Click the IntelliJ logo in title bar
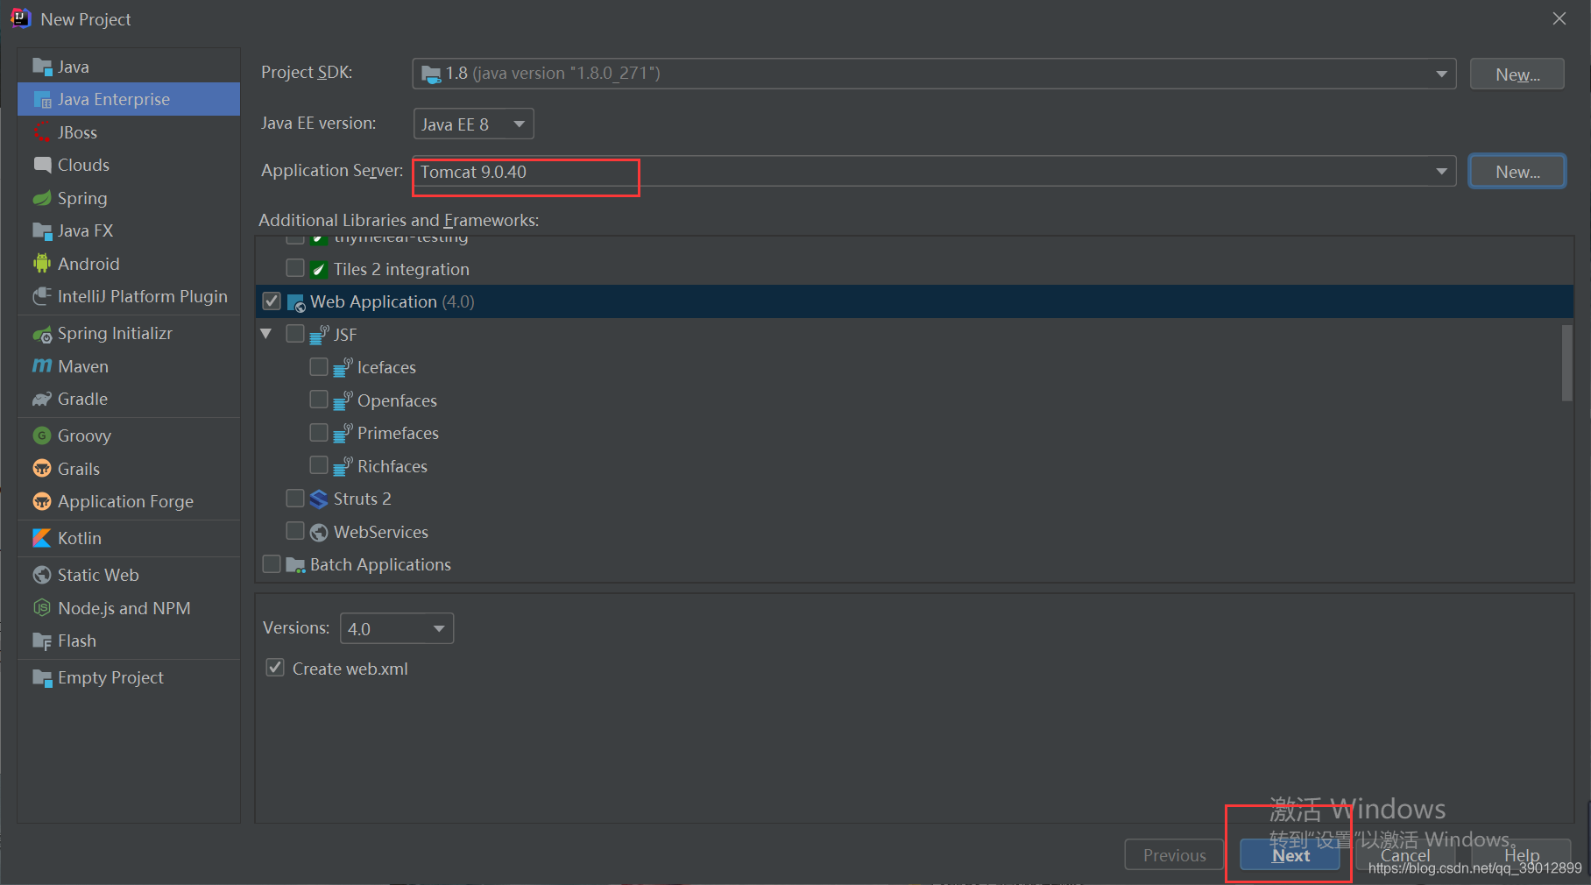 [20, 18]
